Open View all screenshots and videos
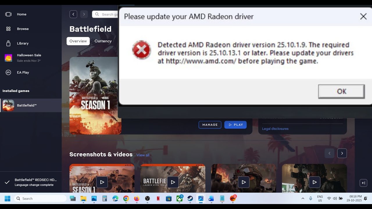 [143, 155]
